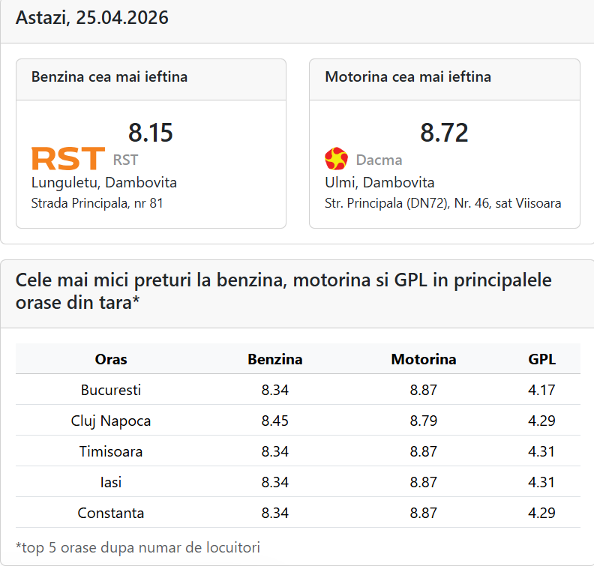Select Ulmi, Dambovita location text

tap(379, 182)
